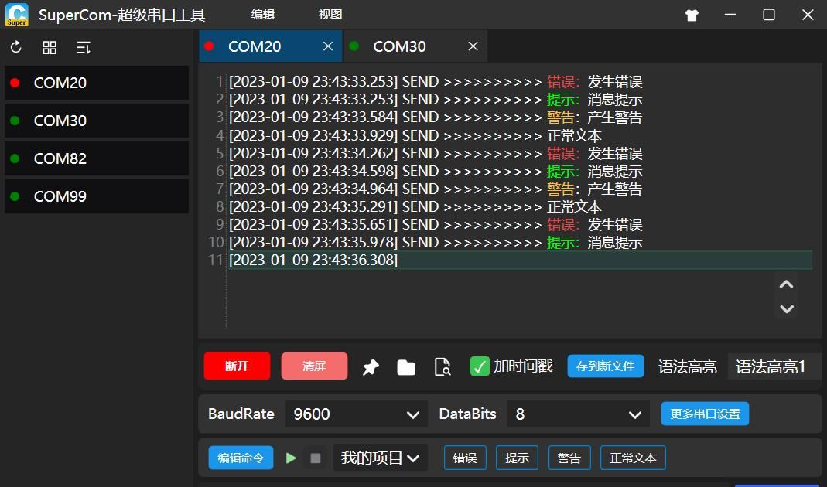Click the stop icon next to play
Viewport: 827px width, 487px height.
coord(315,458)
